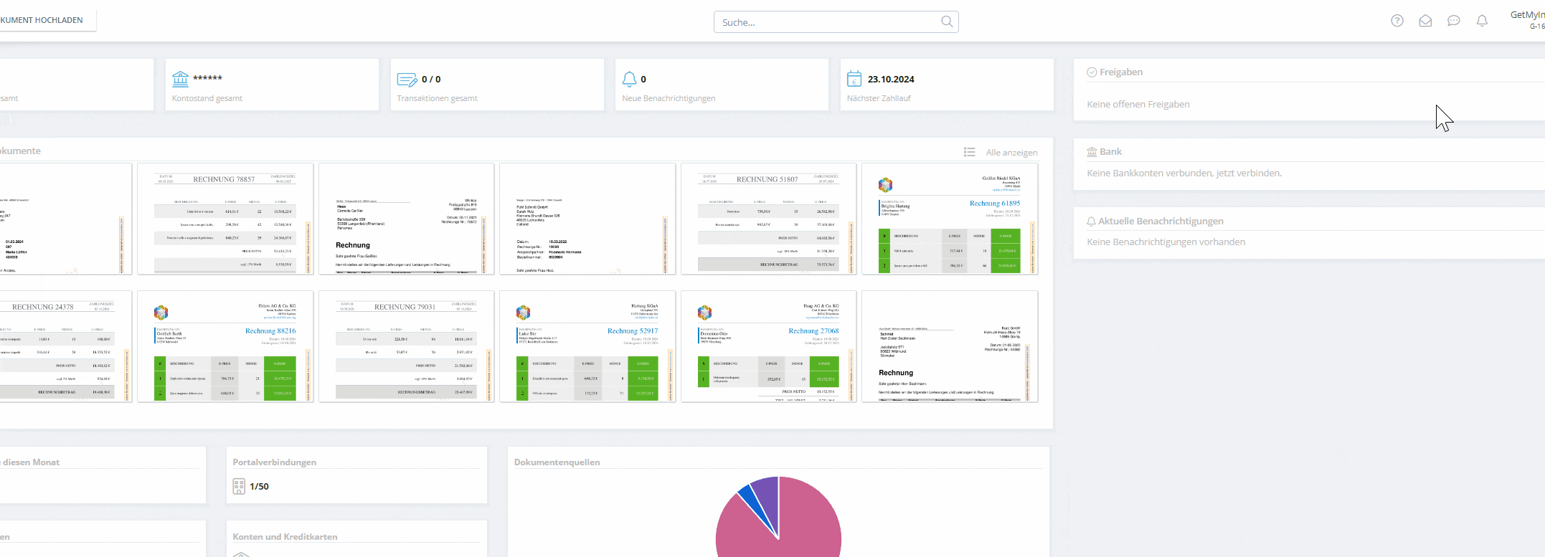Viewport: 1545px width, 557px height.
Task: Open the Herr Bachmann Rechnung letter thumbnail
Action: tap(950, 346)
